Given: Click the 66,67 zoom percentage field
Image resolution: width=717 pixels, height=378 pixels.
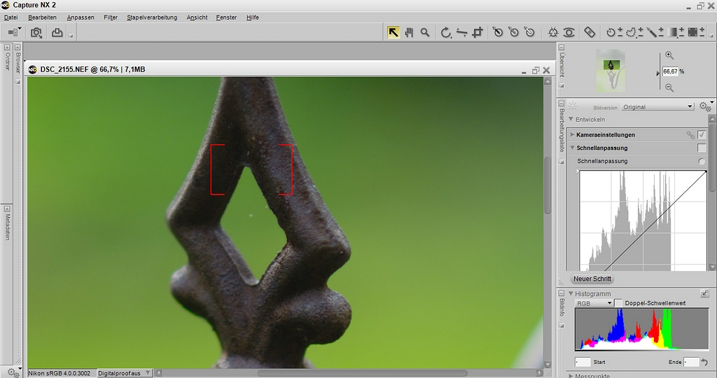Looking at the screenshot, I should (670, 72).
